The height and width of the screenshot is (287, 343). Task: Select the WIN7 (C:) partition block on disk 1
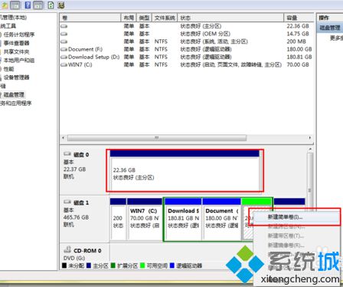[x=145, y=219]
